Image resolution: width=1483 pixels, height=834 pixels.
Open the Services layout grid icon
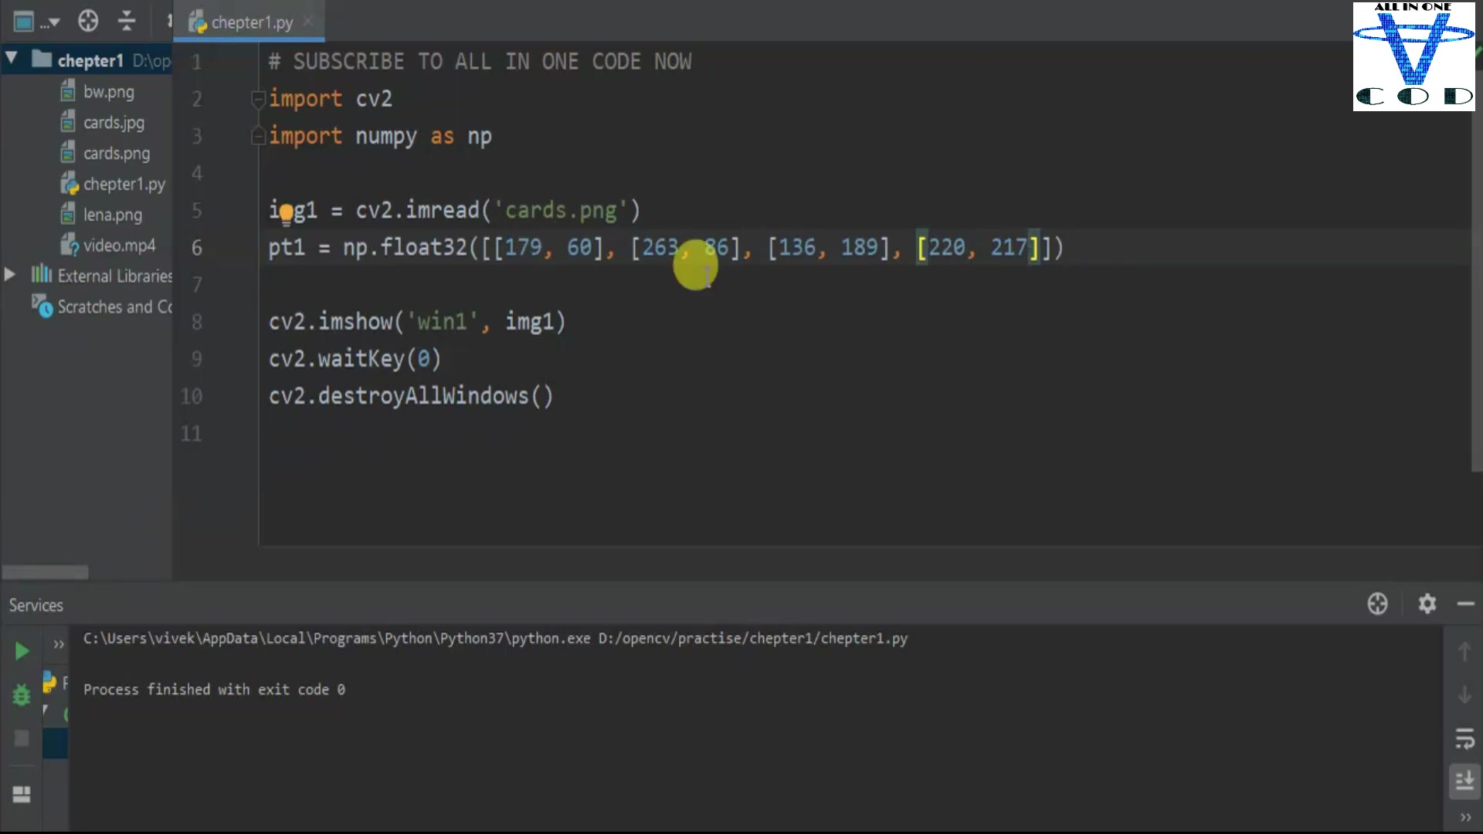22,794
